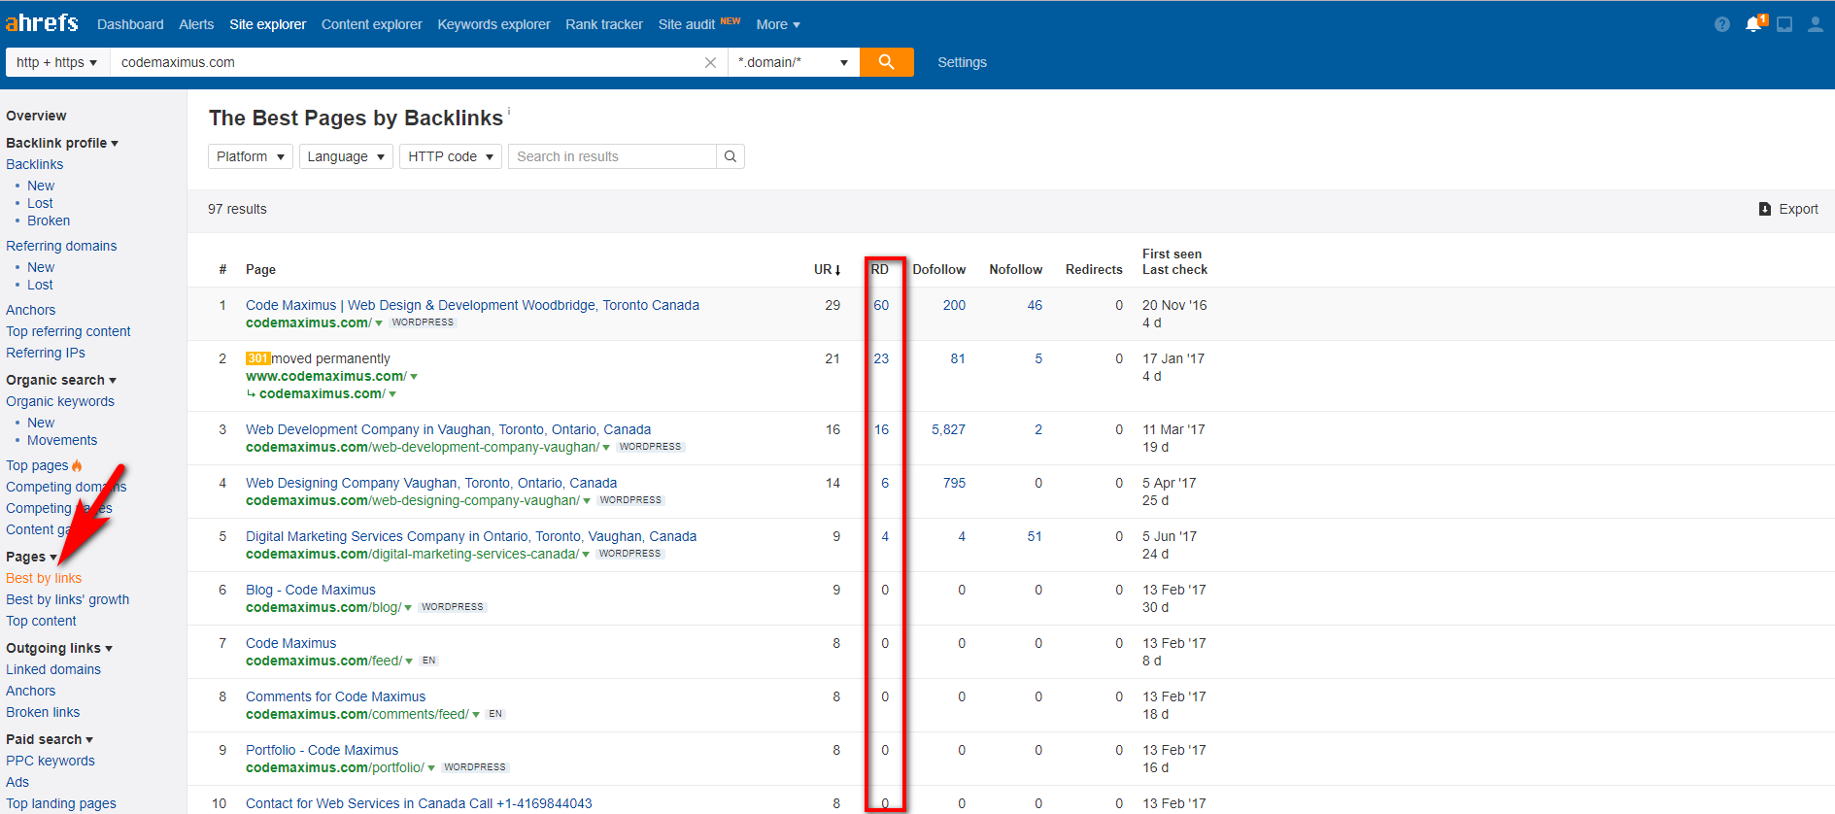This screenshot has height=814, width=1835.
Task: Click RD value 60 in row 1
Action: tap(881, 305)
